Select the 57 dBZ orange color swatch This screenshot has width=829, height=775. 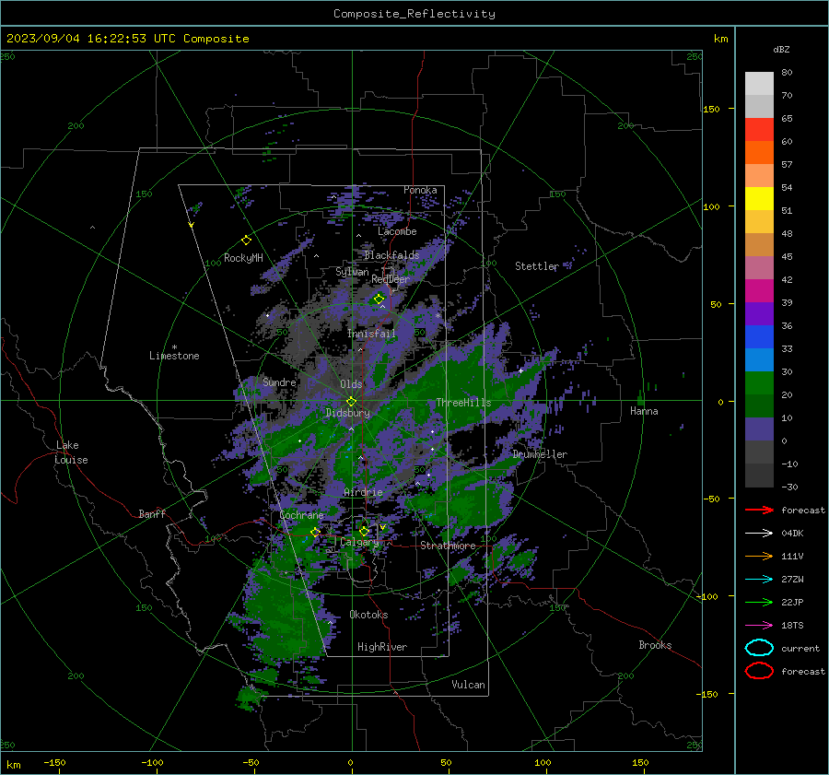tap(759, 152)
